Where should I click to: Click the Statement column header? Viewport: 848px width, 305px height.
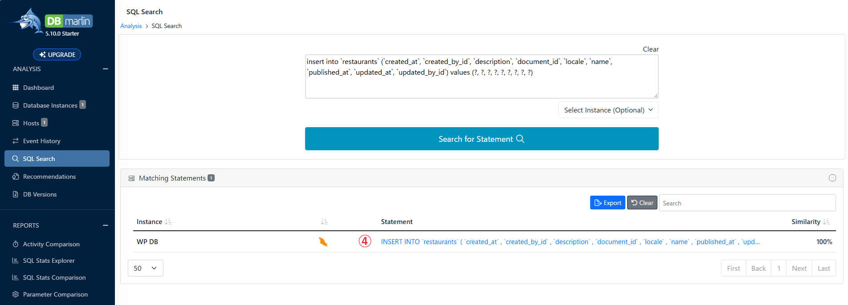(397, 221)
